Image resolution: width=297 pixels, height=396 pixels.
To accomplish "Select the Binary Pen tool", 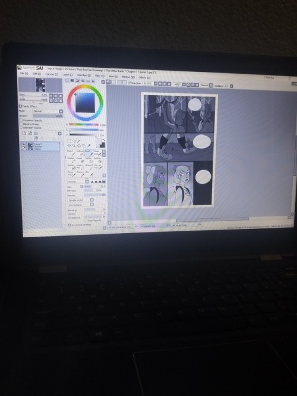I will coord(89,167).
